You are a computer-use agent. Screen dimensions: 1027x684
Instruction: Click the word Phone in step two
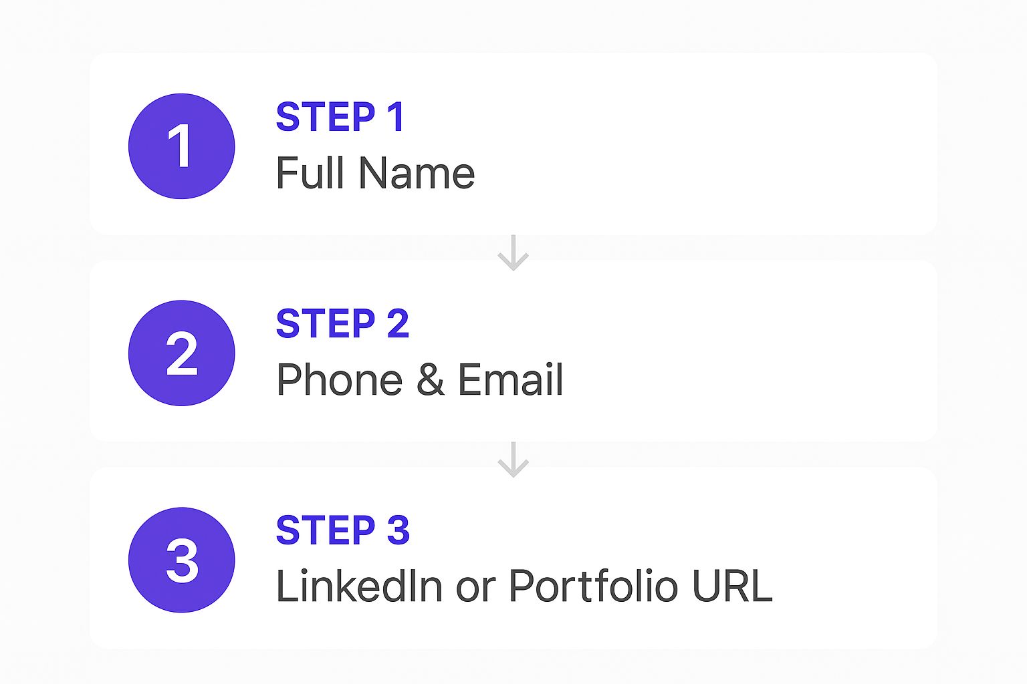[x=340, y=379]
